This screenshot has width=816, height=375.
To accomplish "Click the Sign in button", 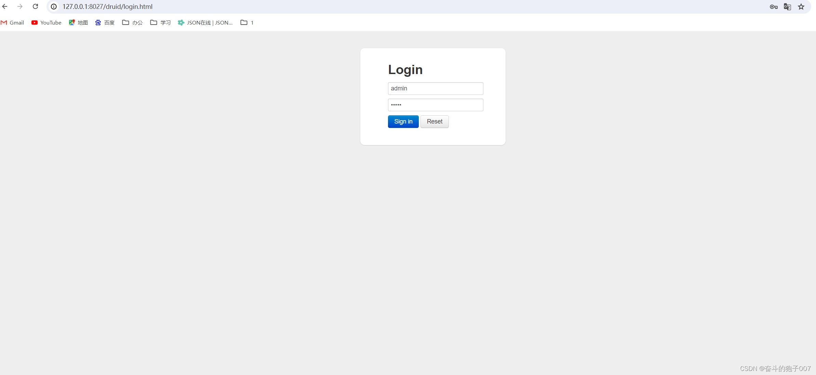I will tap(403, 121).
